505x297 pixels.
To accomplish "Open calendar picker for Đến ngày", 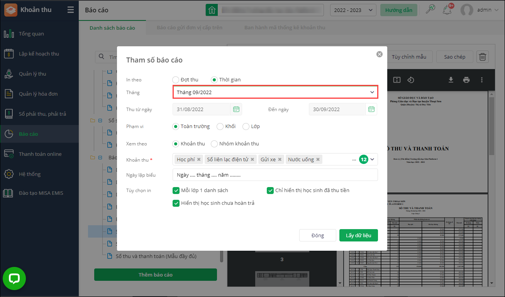I will click(x=371, y=109).
